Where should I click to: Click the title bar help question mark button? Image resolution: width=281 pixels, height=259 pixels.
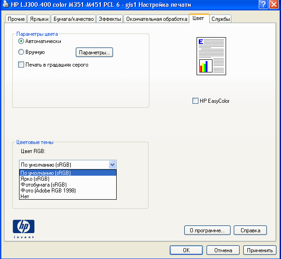click(263, 5)
